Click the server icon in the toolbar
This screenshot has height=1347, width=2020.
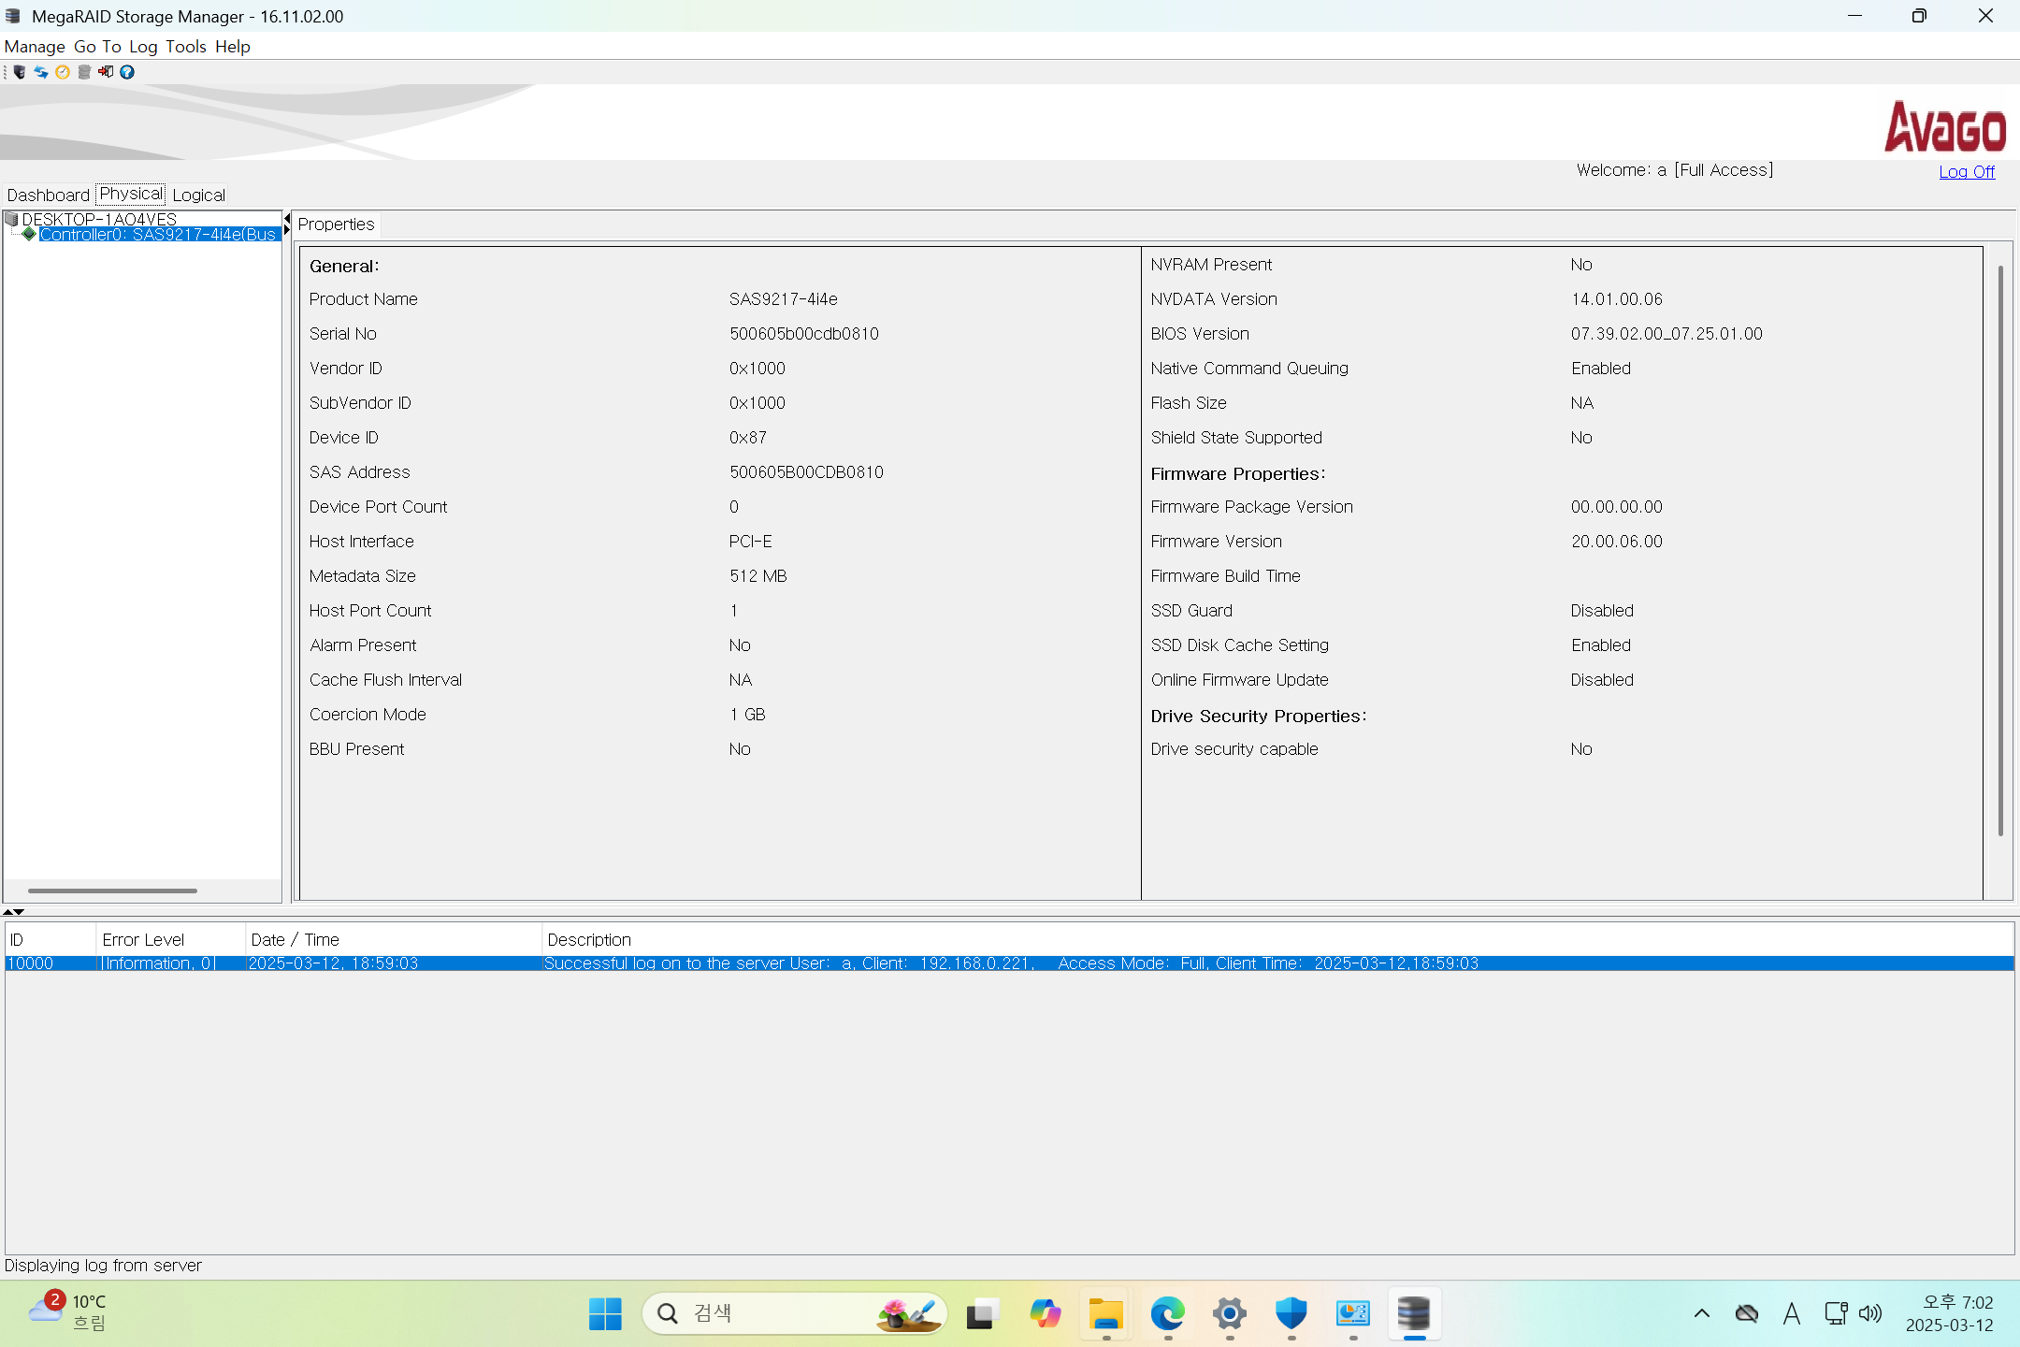coord(20,72)
